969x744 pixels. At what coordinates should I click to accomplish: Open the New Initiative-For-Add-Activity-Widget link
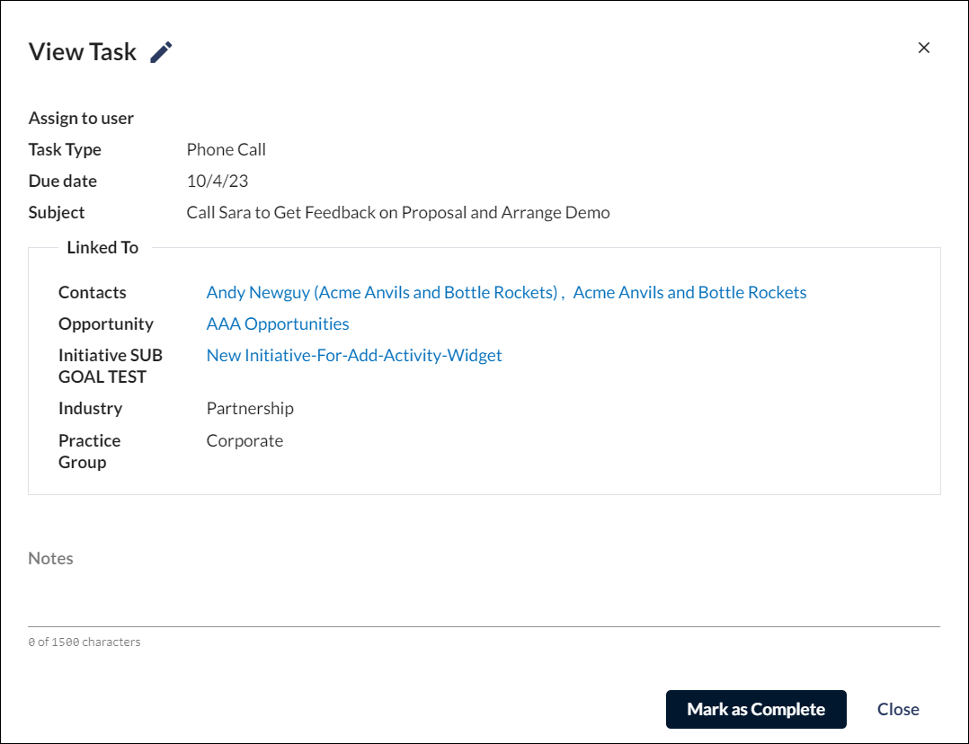(354, 355)
